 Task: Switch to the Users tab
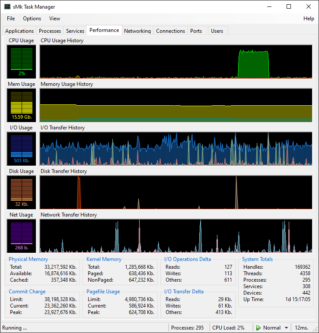[x=217, y=31]
